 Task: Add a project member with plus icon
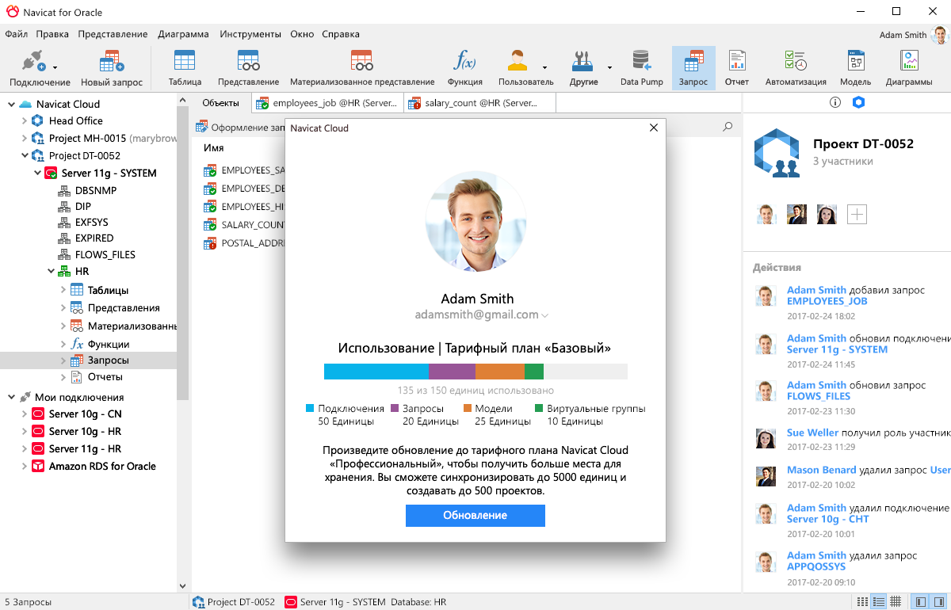coord(857,214)
